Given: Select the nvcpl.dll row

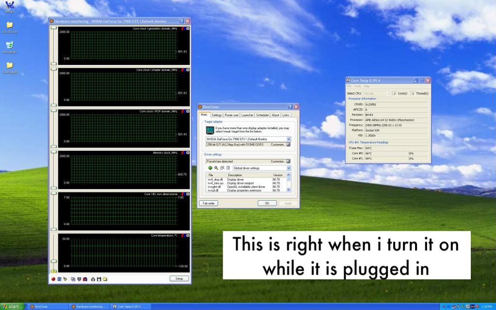Looking at the screenshot, I should pyautogui.click(x=246, y=190).
